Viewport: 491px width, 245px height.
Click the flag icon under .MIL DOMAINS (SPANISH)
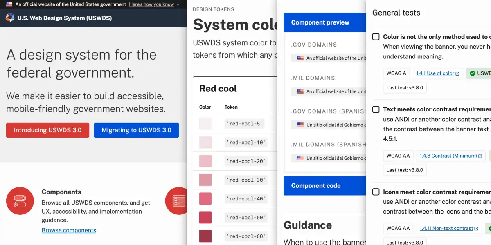[x=300, y=158]
